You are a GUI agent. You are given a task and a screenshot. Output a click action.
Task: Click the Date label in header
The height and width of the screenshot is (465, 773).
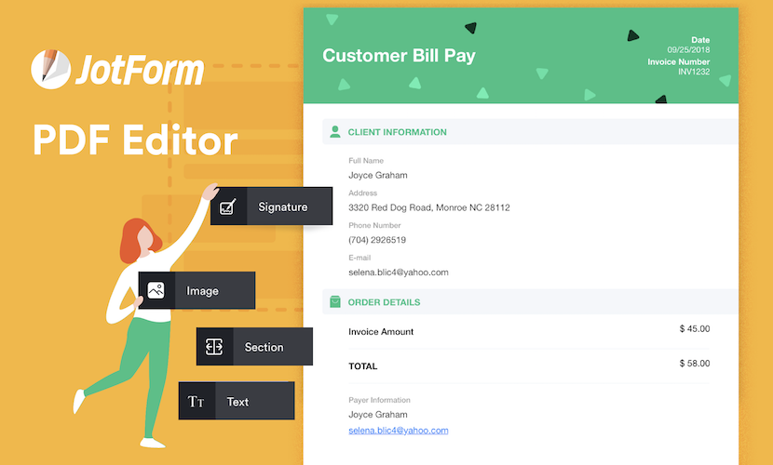point(700,40)
